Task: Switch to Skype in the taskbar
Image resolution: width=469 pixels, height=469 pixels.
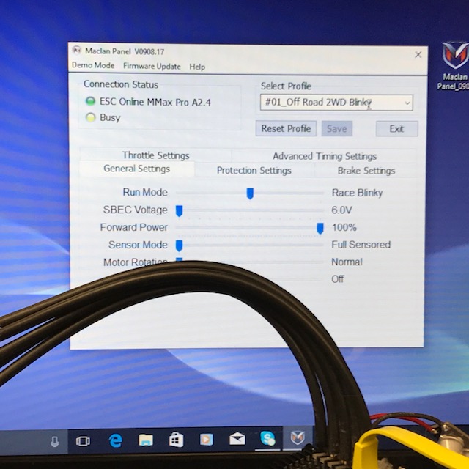Action: pyautogui.click(x=267, y=439)
